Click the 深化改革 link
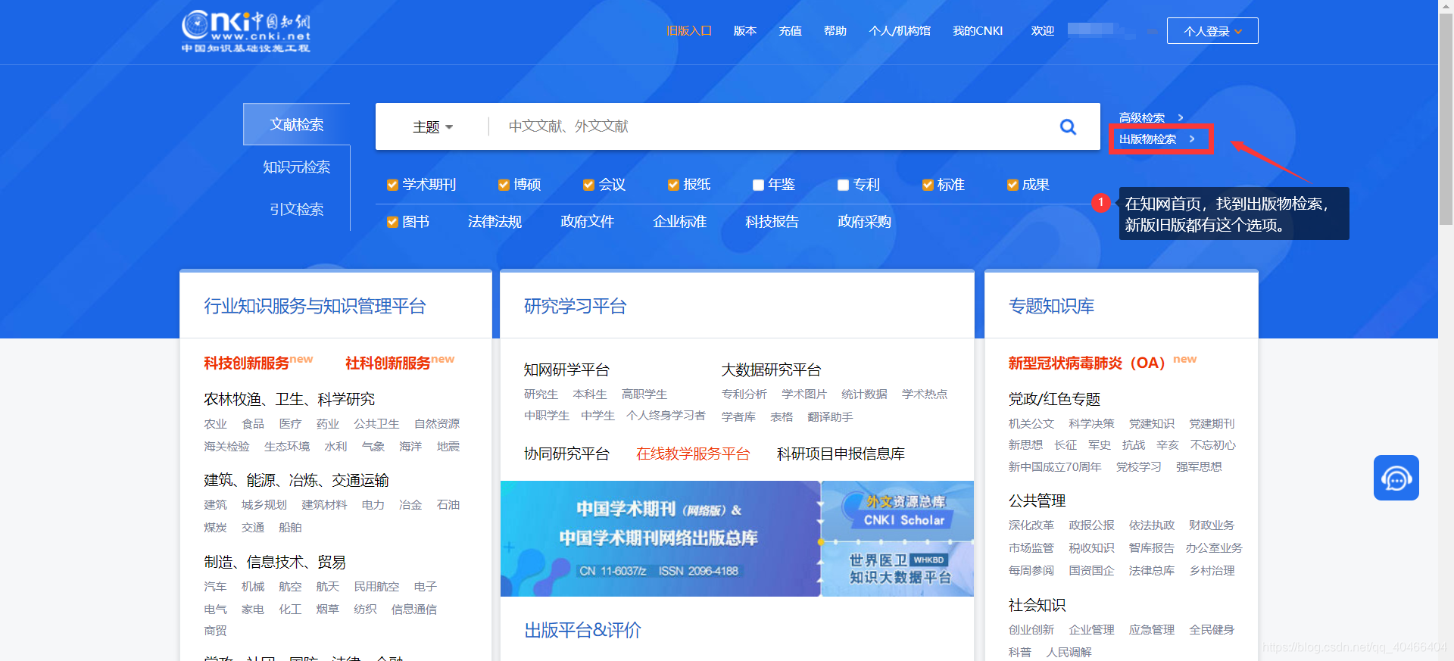 coord(1031,525)
